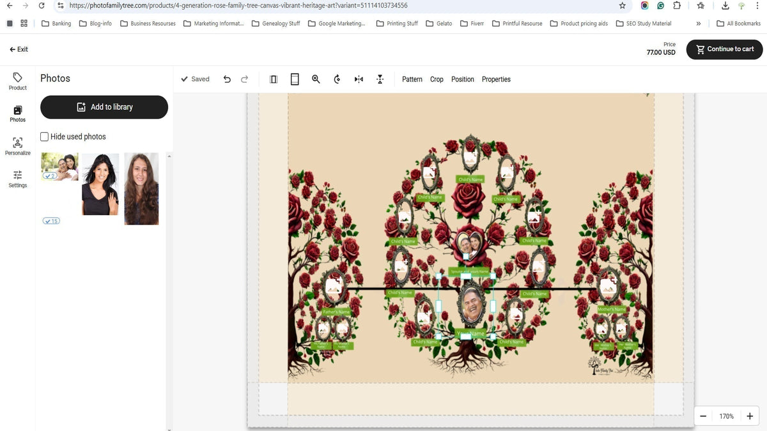Open the Product pricing aids bookmarks folder

(x=578, y=24)
